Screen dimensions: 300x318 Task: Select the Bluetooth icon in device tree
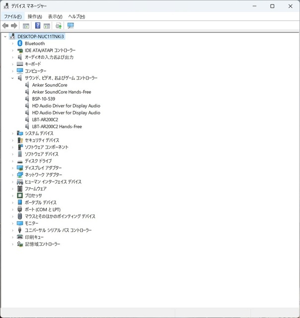click(x=20, y=44)
